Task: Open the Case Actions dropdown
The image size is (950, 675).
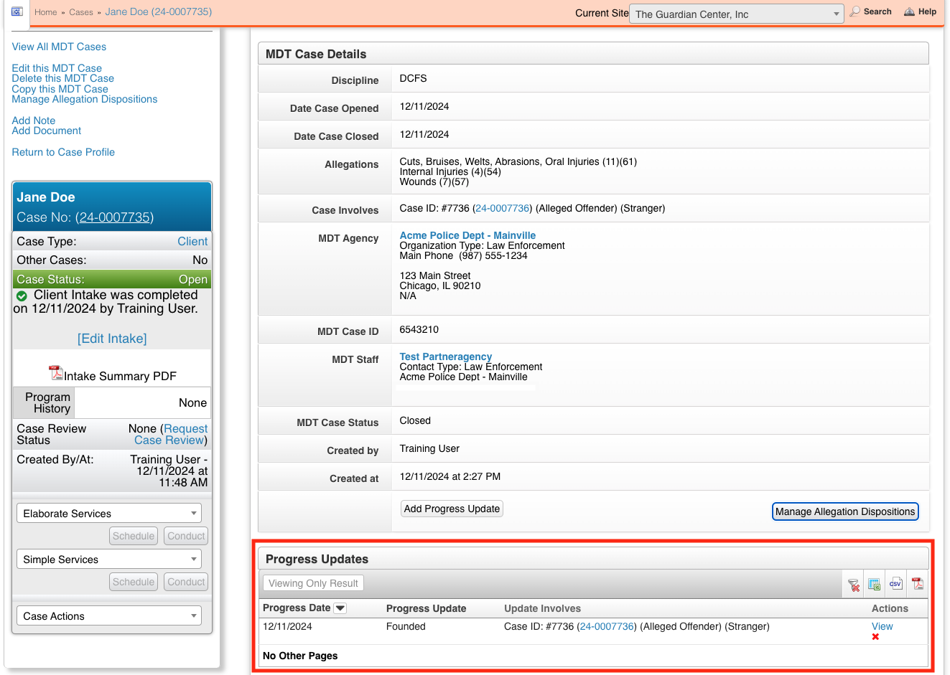Action: (x=109, y=616)
